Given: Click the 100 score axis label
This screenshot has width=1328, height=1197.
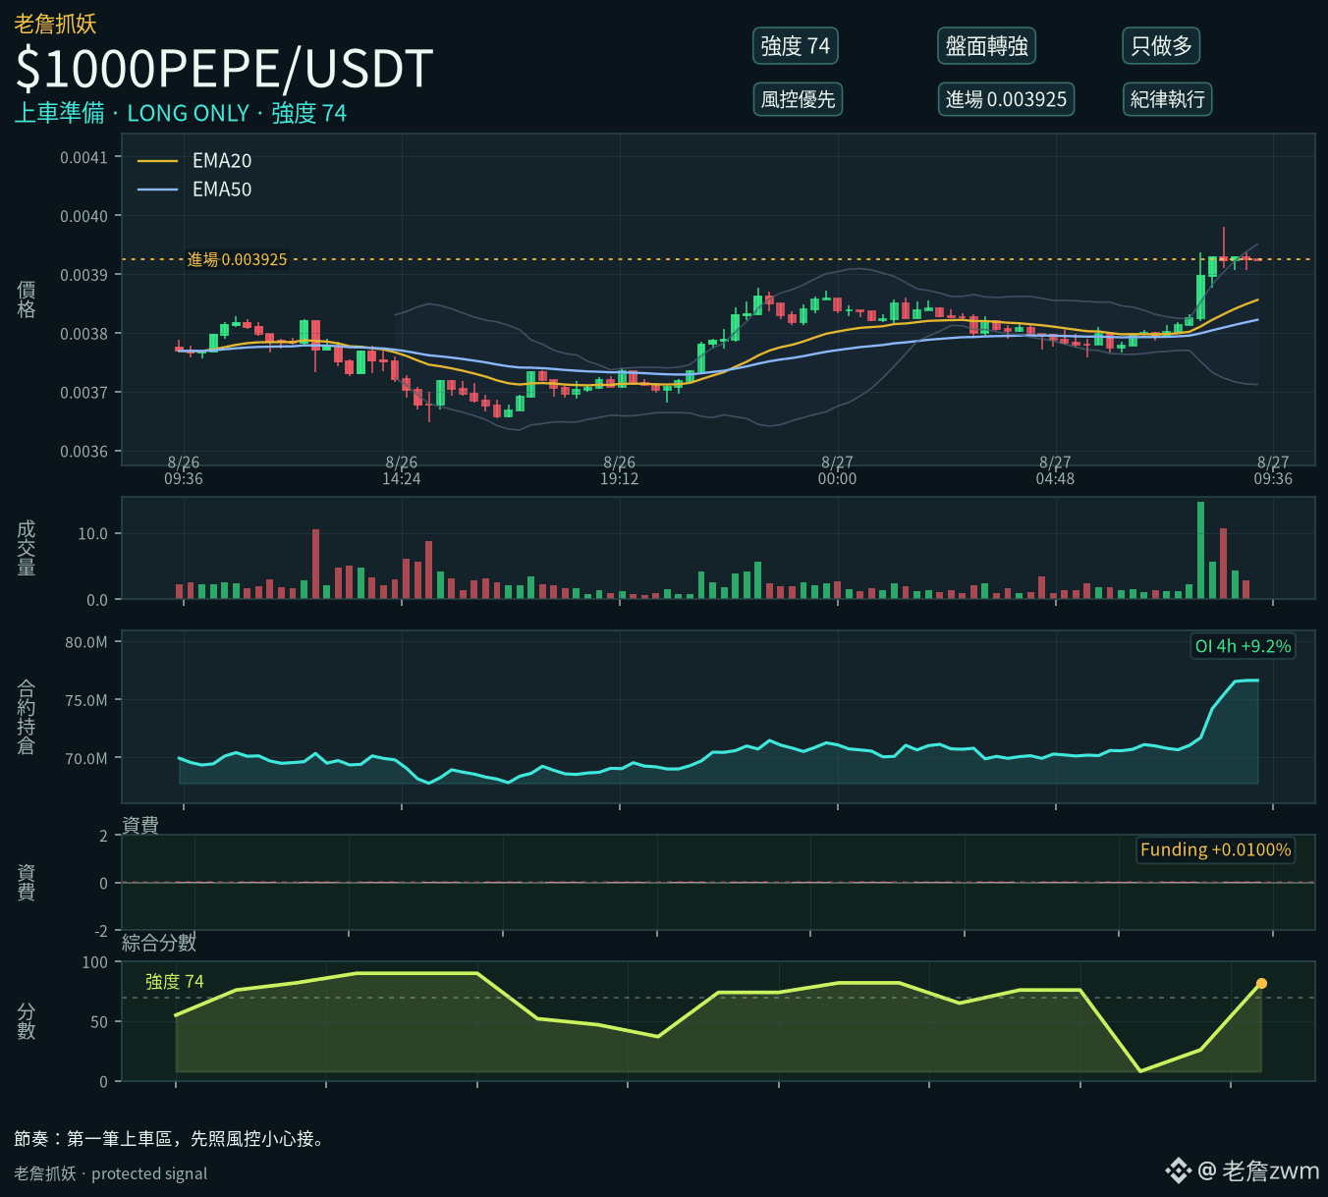Looking at the screenshot, I should (x=95, y=962).
